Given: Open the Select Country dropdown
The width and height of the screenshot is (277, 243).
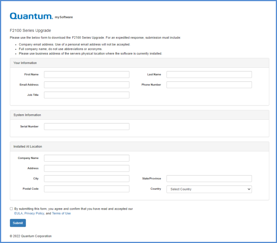Looking at the screenshot, I should (x=209, y=189).
